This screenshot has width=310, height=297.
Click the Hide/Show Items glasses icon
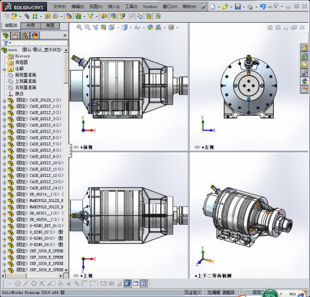(x=137, y=27)
